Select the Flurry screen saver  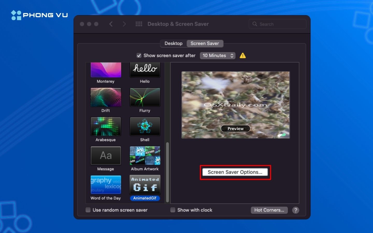[x=145, y=97]
